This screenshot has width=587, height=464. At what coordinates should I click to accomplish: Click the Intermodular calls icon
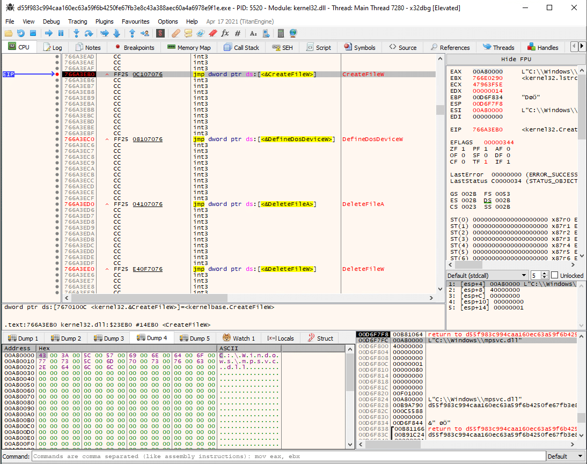[266, 33]
